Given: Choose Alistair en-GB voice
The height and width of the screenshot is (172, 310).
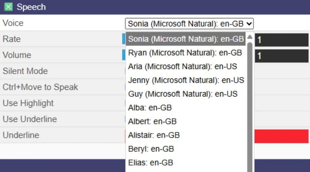Looking at the screenshot, I should click(186, 135).
